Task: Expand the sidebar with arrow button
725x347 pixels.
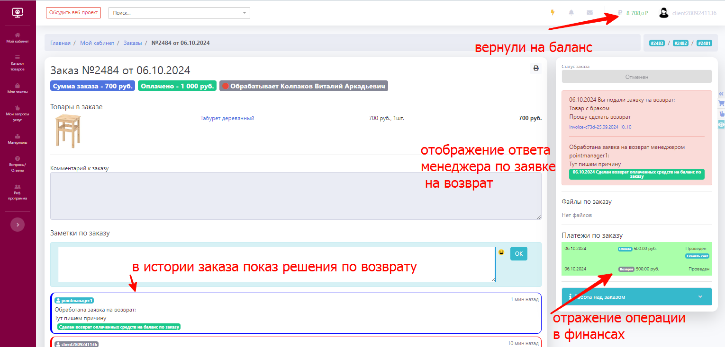Action: pos(18,225)
